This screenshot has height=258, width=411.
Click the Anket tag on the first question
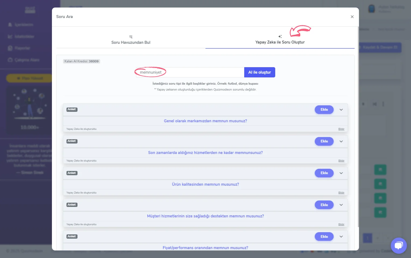tap(72, 109)
